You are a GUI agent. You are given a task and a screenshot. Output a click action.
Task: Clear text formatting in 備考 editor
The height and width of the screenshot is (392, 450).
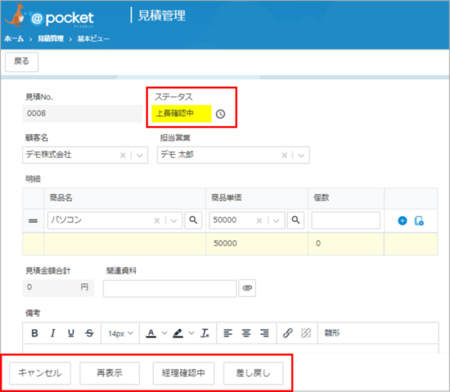(x=205, y=334)
